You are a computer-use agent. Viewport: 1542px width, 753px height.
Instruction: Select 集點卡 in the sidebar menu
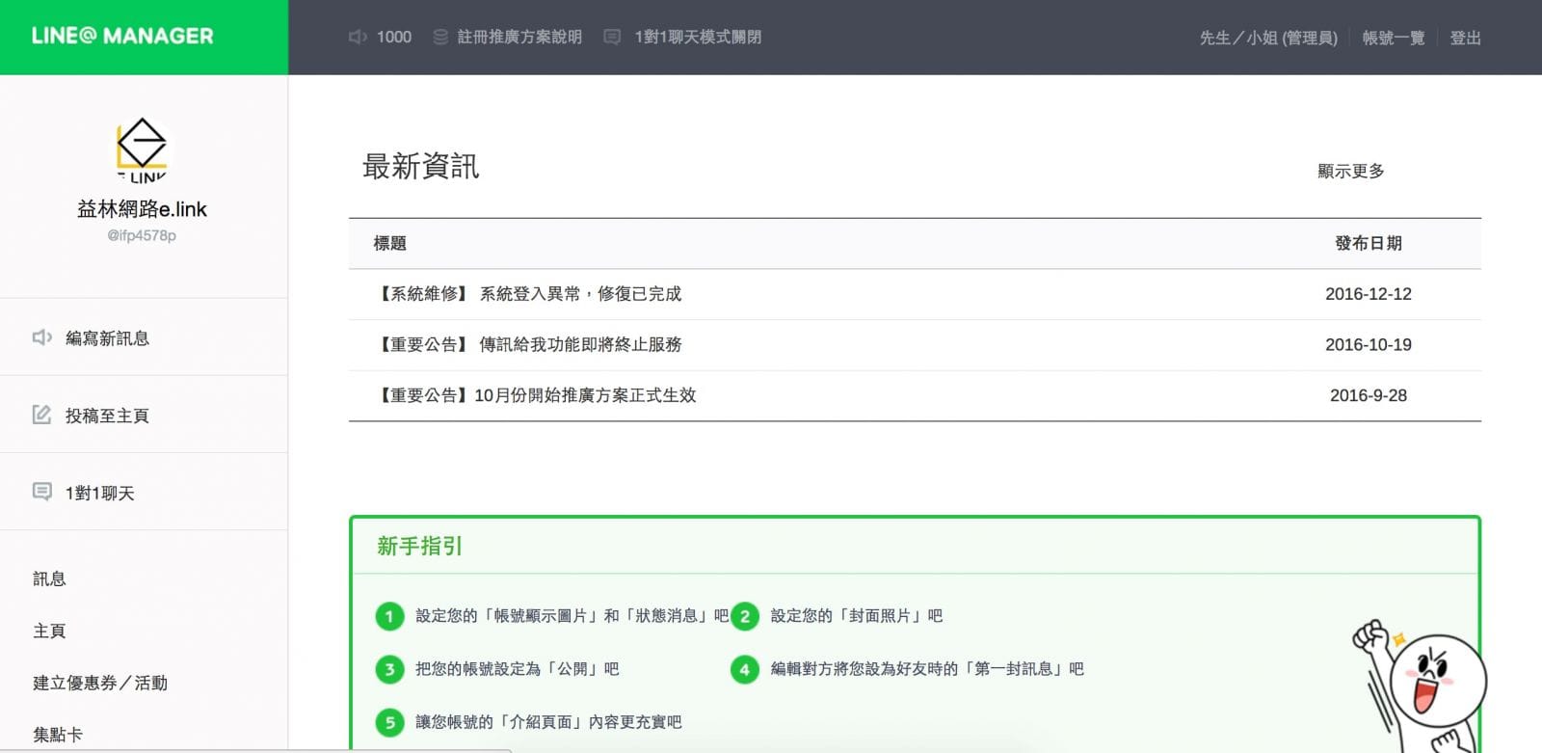click(x=58, y=735)
